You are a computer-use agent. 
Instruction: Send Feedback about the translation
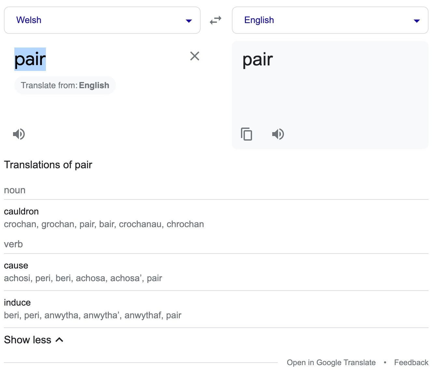click(x=411, y=362)
